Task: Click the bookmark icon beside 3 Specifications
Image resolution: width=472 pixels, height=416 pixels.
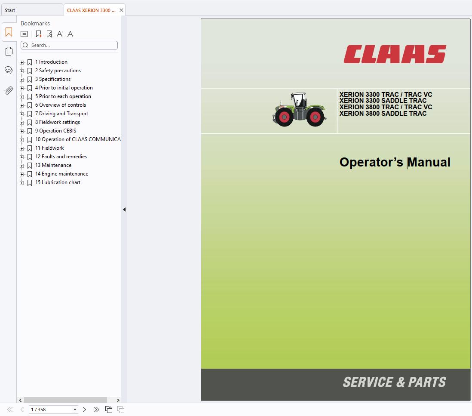Action: [30, 80]
